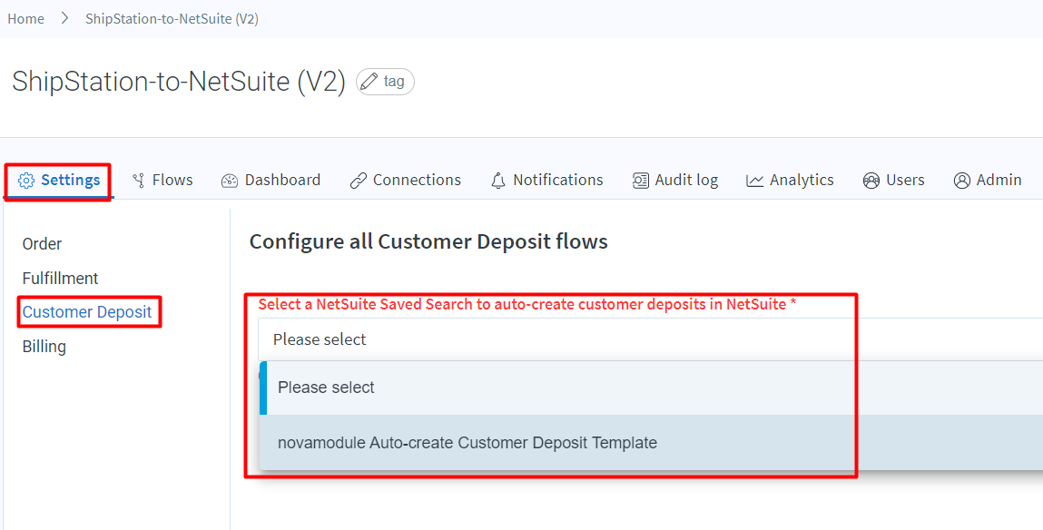This screenshot has height=530, width=1043.
Task: Click the NetSuite Saved Search select box
Action: click(650, 339)
